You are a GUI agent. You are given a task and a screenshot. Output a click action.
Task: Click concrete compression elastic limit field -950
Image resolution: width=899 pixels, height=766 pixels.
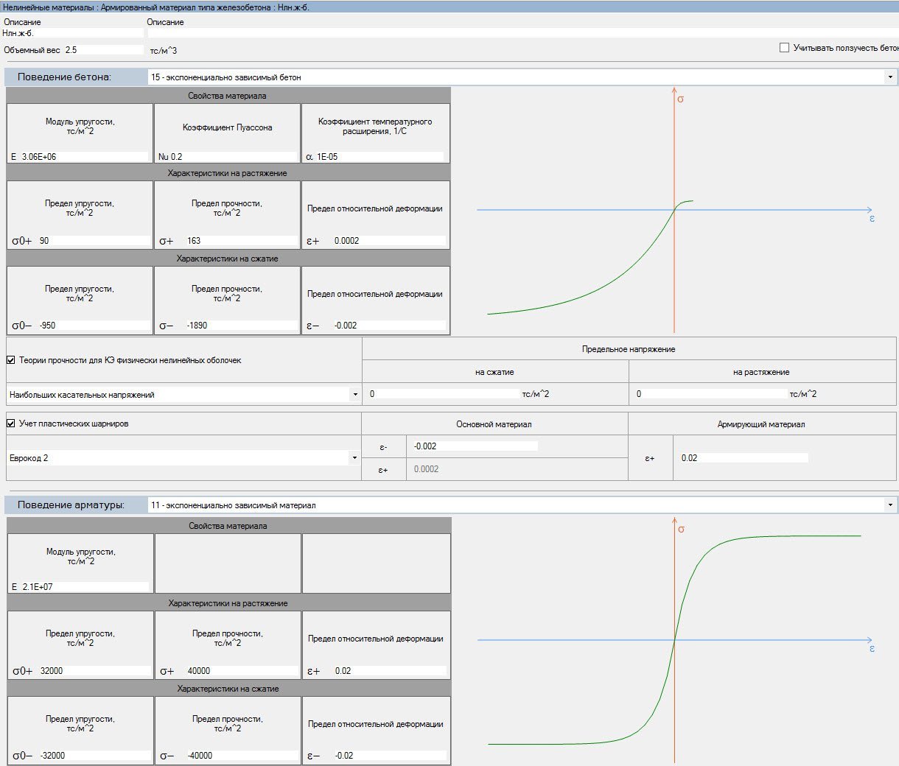(93, 326)
